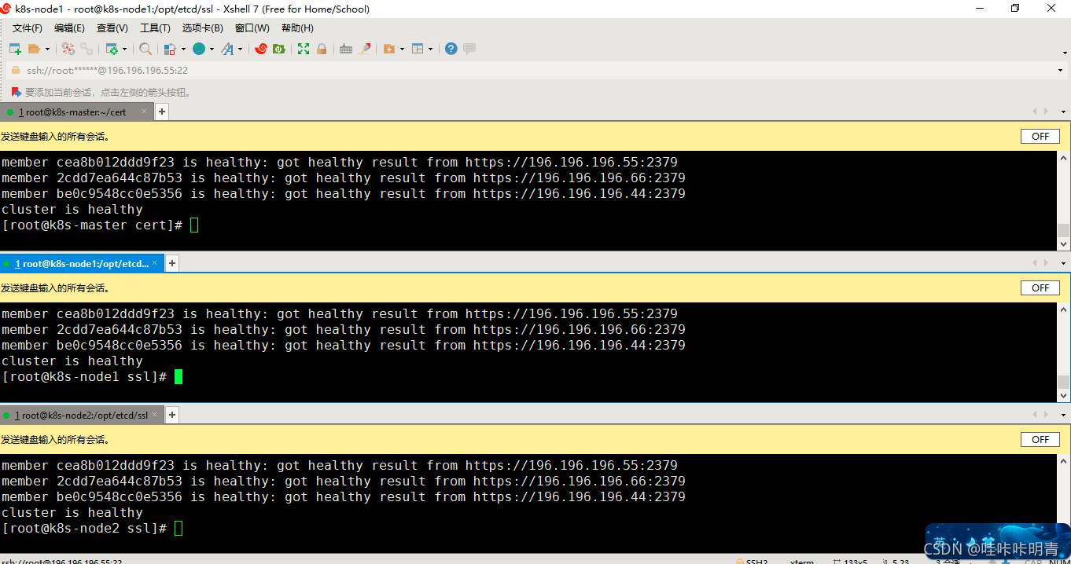Expand the address bar history dropdown
1071x564 pixels.
1061,70
